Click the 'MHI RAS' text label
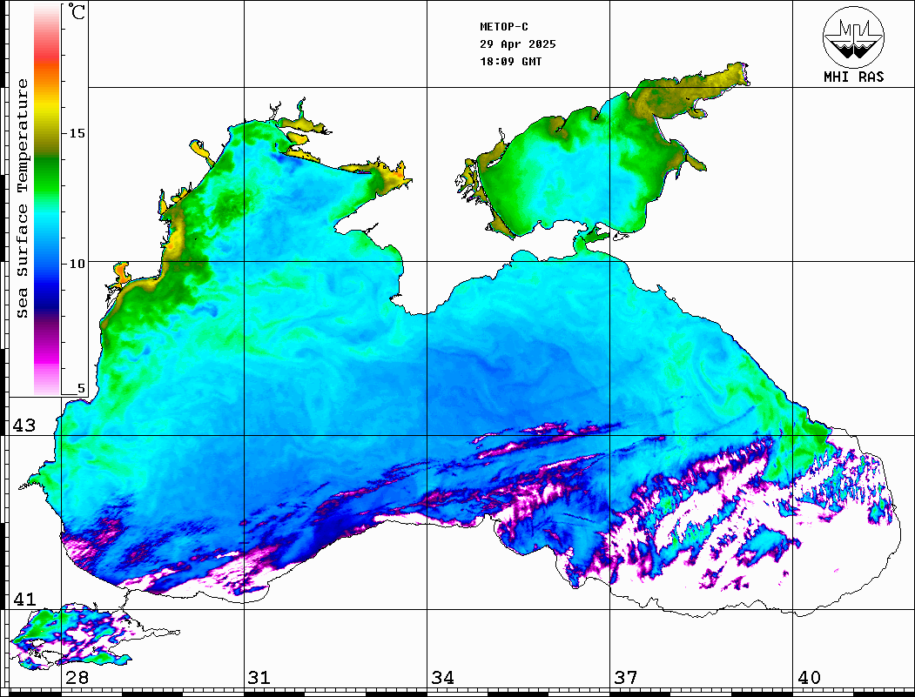This screenshot has width=915, height=697. pos(854,77)
